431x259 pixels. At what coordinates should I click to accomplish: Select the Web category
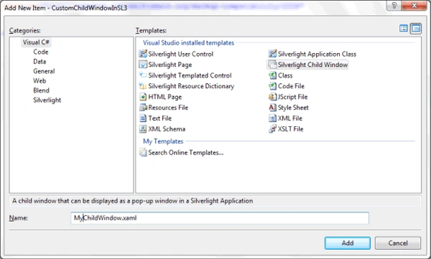point(40,81)
